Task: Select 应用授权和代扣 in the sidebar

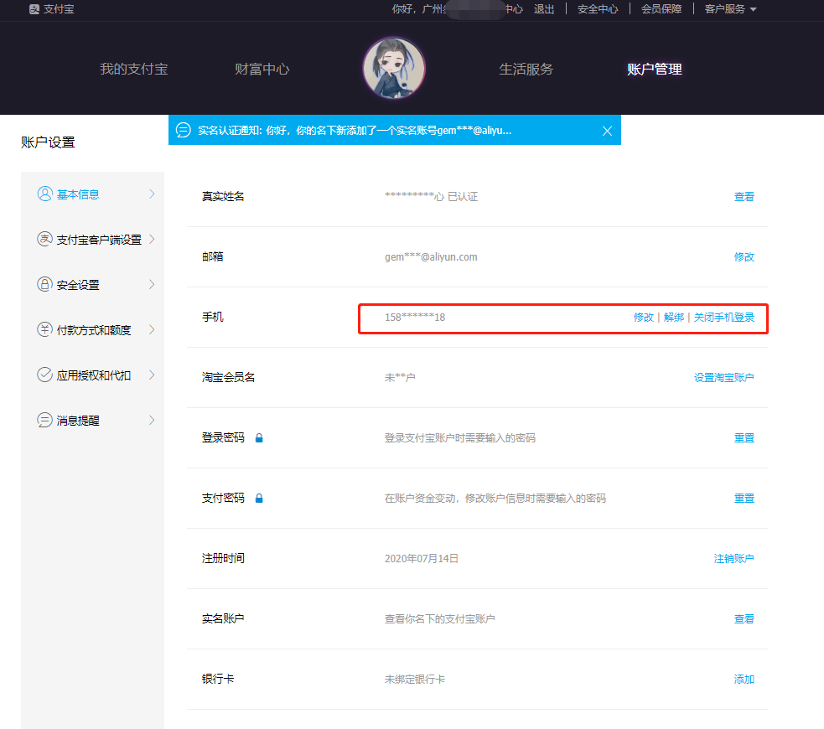Action: pyautogui.click(x=92, y=375)
